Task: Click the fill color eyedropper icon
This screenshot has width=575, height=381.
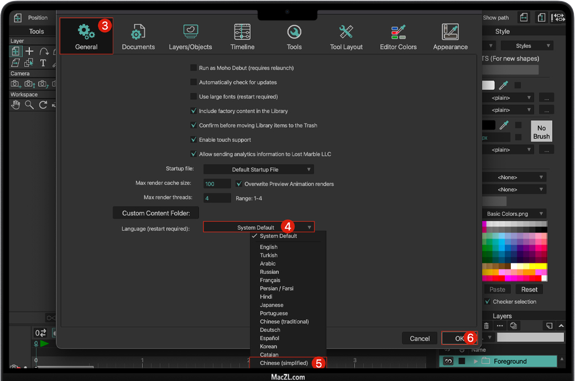Action: pyautogui.click(x=503, y=86)
